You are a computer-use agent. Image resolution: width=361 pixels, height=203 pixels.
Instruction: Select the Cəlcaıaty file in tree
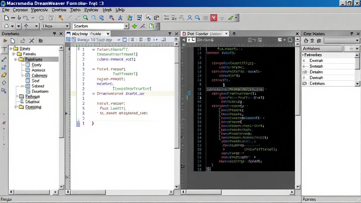(x=39, y=75)
